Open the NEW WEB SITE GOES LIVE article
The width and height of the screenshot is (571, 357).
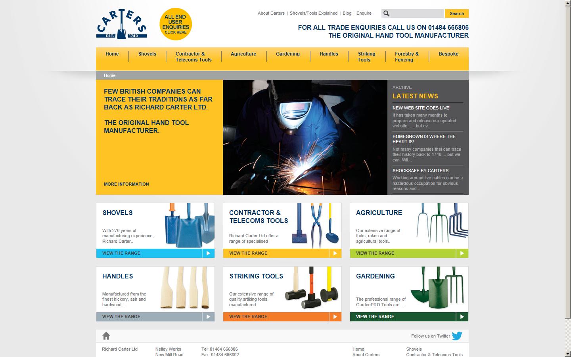(421, 107)
